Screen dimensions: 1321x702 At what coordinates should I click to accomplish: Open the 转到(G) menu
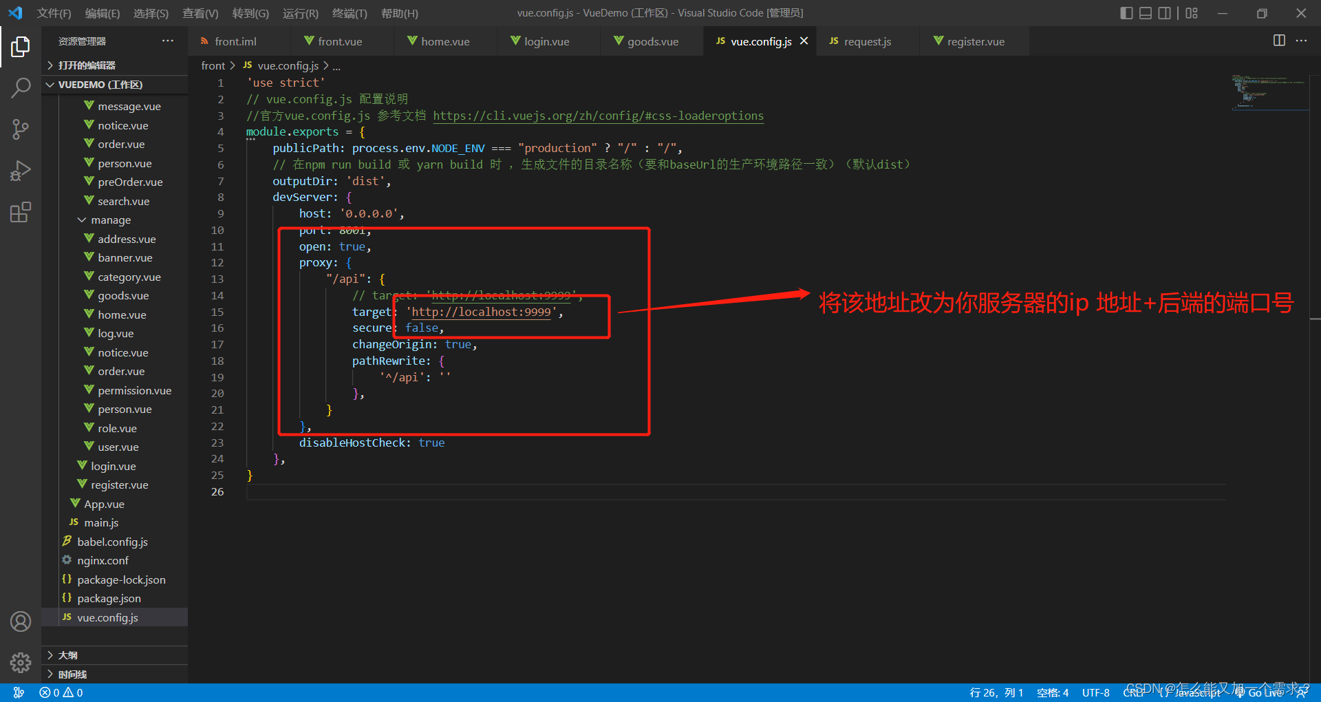[x=250, y=13]
